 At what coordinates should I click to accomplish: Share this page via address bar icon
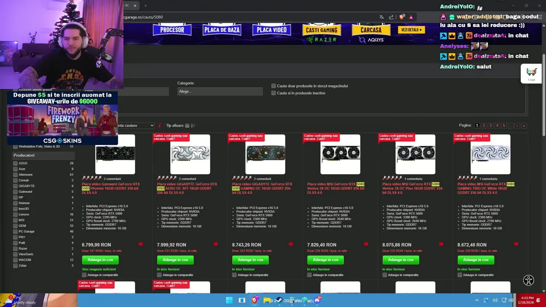[x=391, y=17]
